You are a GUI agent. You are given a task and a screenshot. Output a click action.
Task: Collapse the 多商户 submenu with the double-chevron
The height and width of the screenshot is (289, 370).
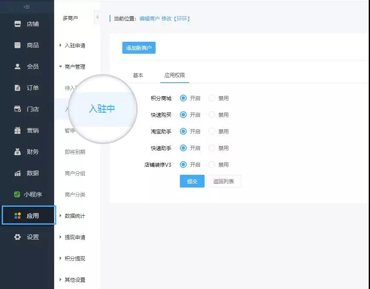[97, 17]
